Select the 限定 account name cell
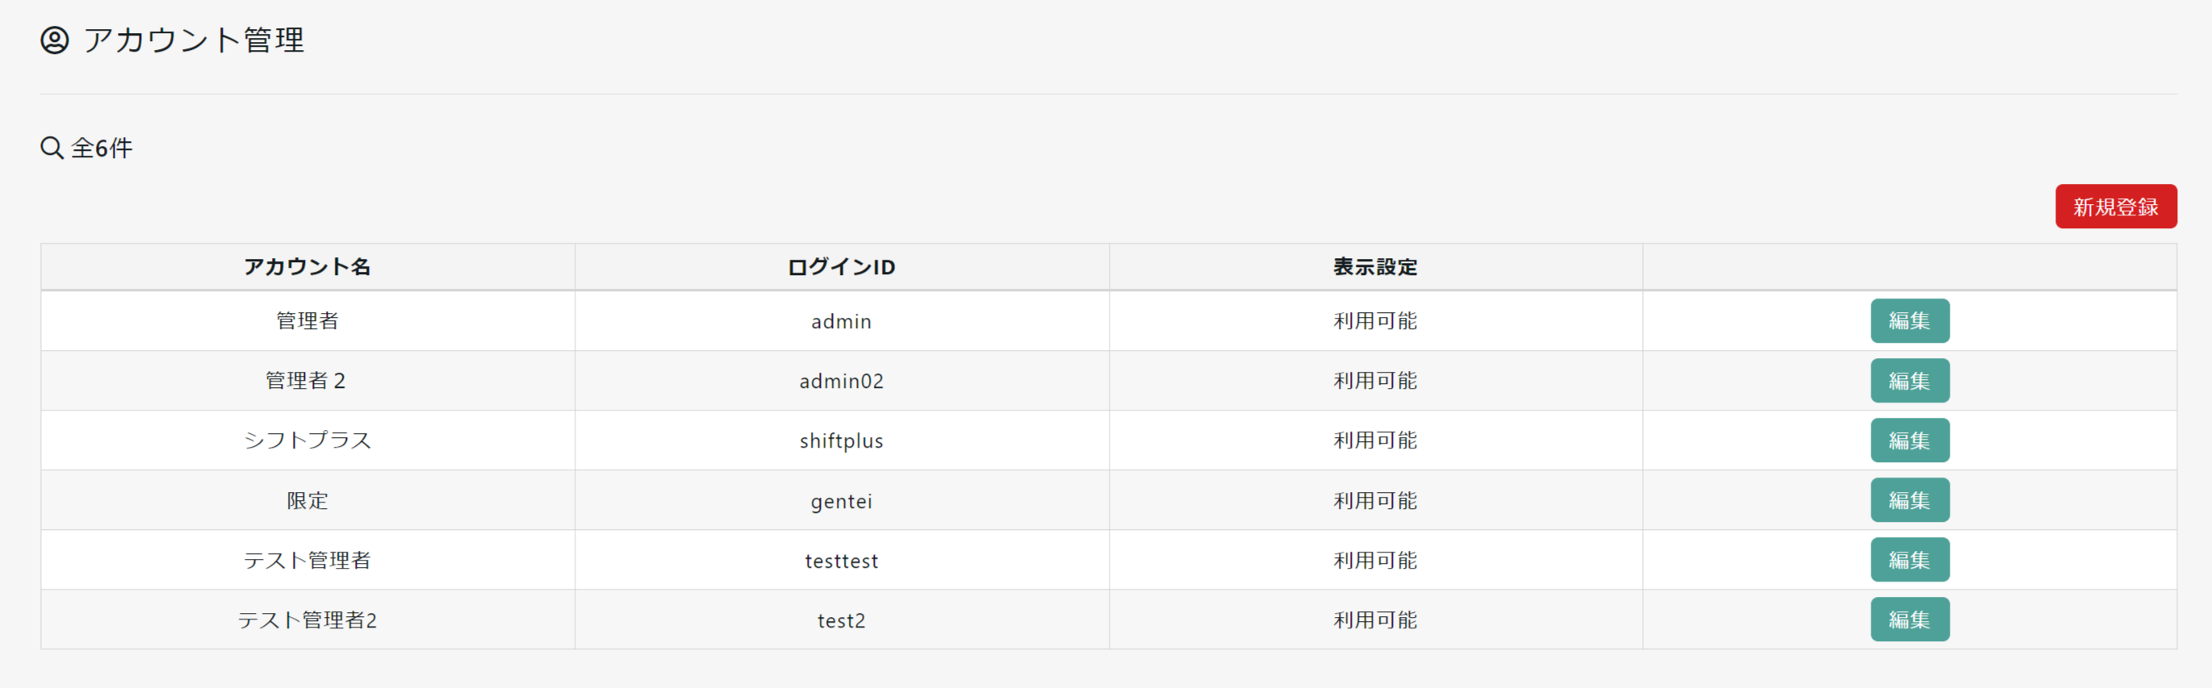The image size is (2212, 688). tap(307, 500)
